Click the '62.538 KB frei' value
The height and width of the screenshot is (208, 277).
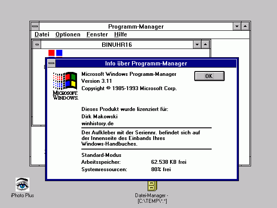(169, 162)
